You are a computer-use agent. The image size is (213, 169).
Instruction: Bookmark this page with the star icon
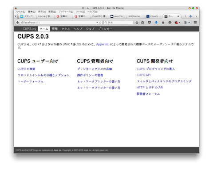(x=137, y=23)
